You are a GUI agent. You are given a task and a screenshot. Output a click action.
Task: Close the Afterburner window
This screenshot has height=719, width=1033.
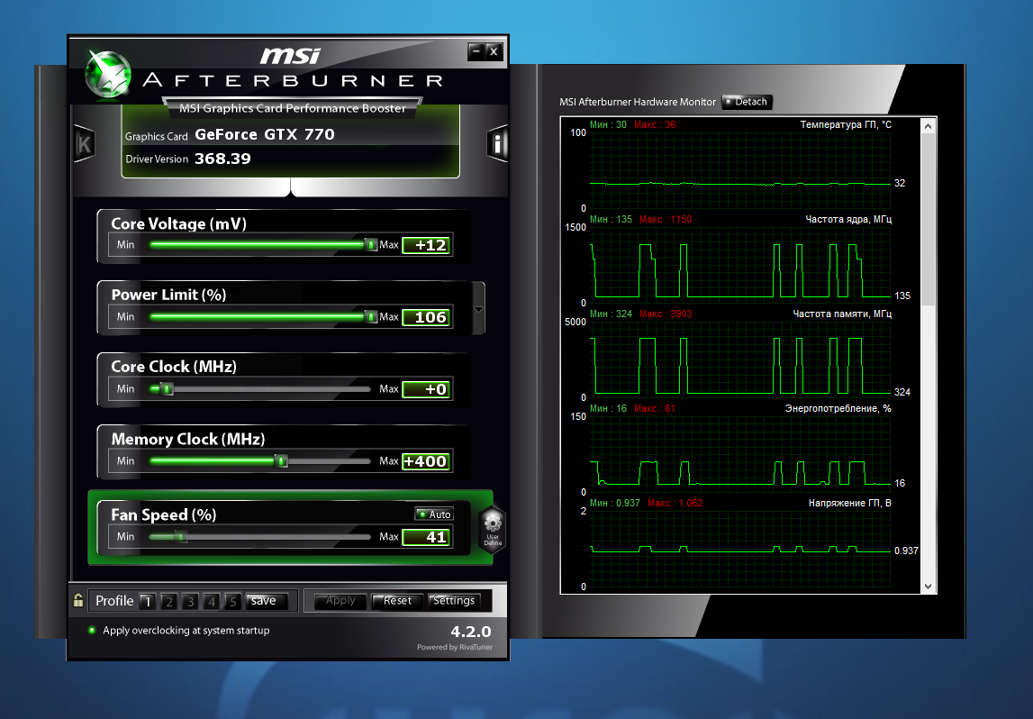pyautogui.click(x=494, y=50)
